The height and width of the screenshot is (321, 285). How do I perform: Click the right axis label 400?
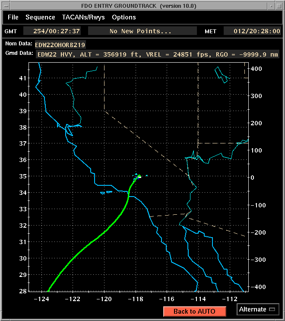[x=256, y=69]
